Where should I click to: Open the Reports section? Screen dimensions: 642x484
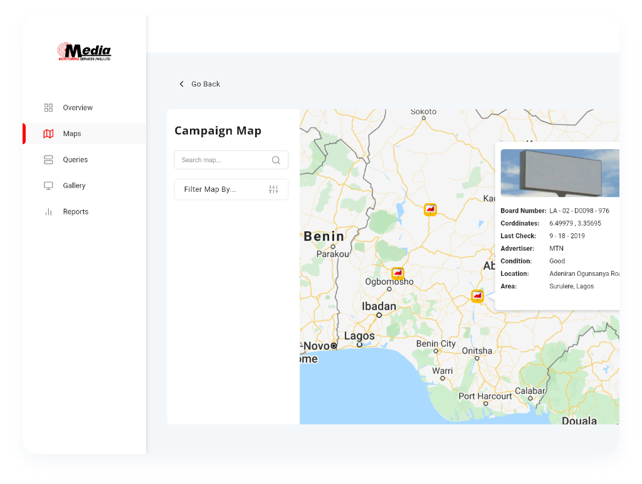(76, 212)
